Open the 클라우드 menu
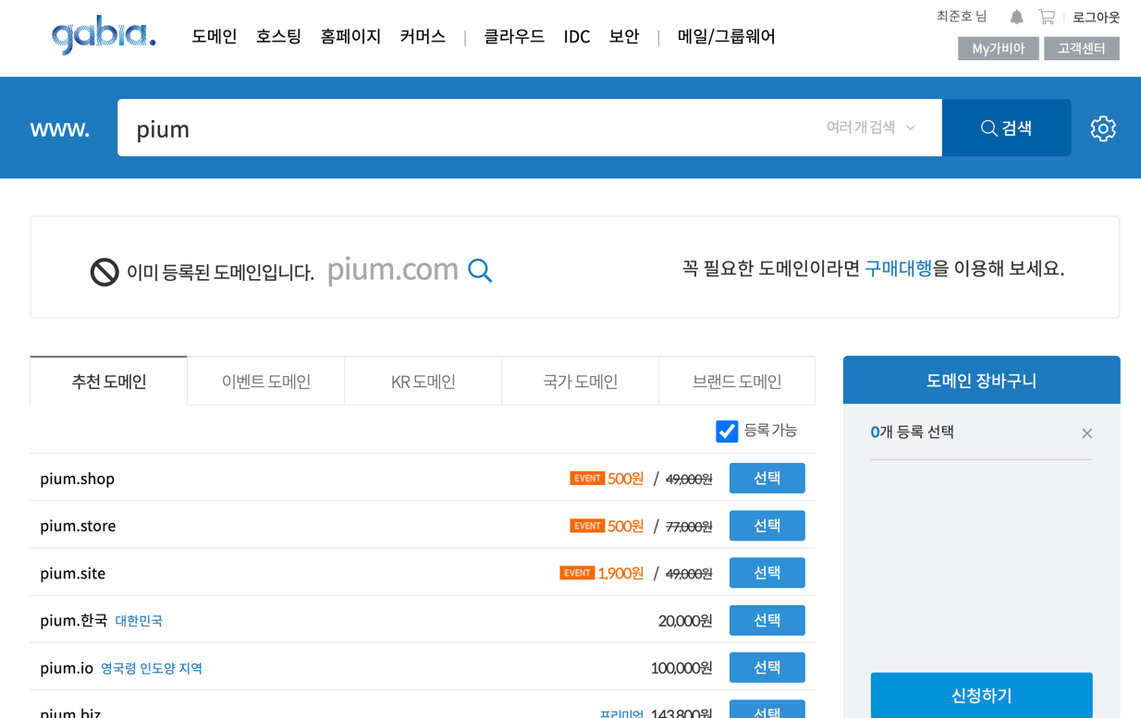This screenshot has width=1141, height=718. click(514, 37)
